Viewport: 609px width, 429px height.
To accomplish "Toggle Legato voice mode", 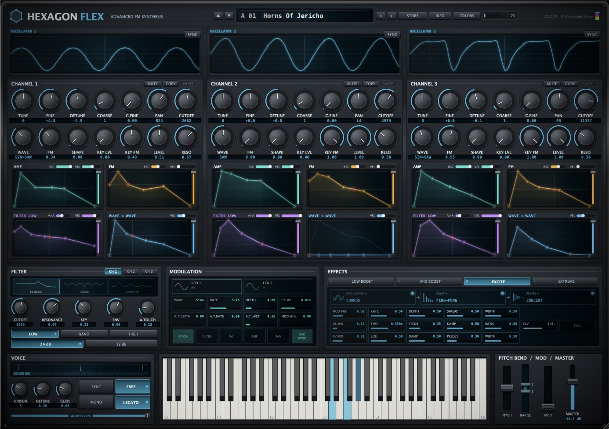I will click(x=133, y=402).
